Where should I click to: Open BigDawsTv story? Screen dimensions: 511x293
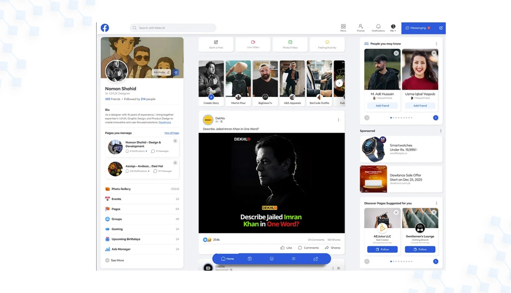265,83
